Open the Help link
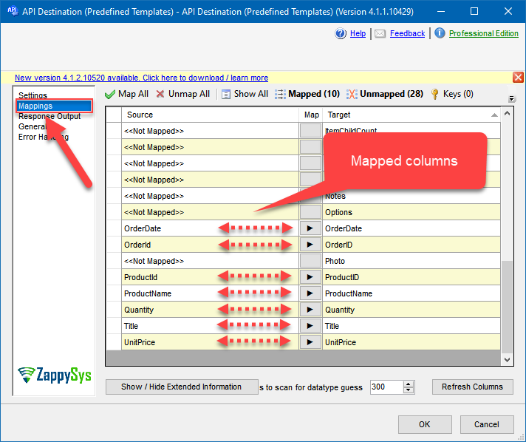 tap(358, 33)
